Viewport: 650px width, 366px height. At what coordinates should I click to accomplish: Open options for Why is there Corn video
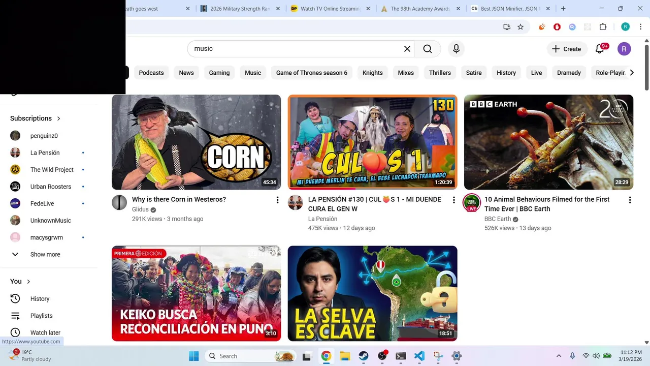coord(277,200)
